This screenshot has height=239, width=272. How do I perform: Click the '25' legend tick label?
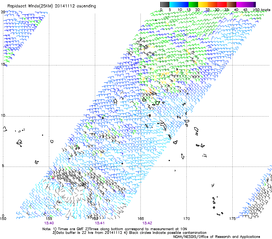tap(208, 10)
